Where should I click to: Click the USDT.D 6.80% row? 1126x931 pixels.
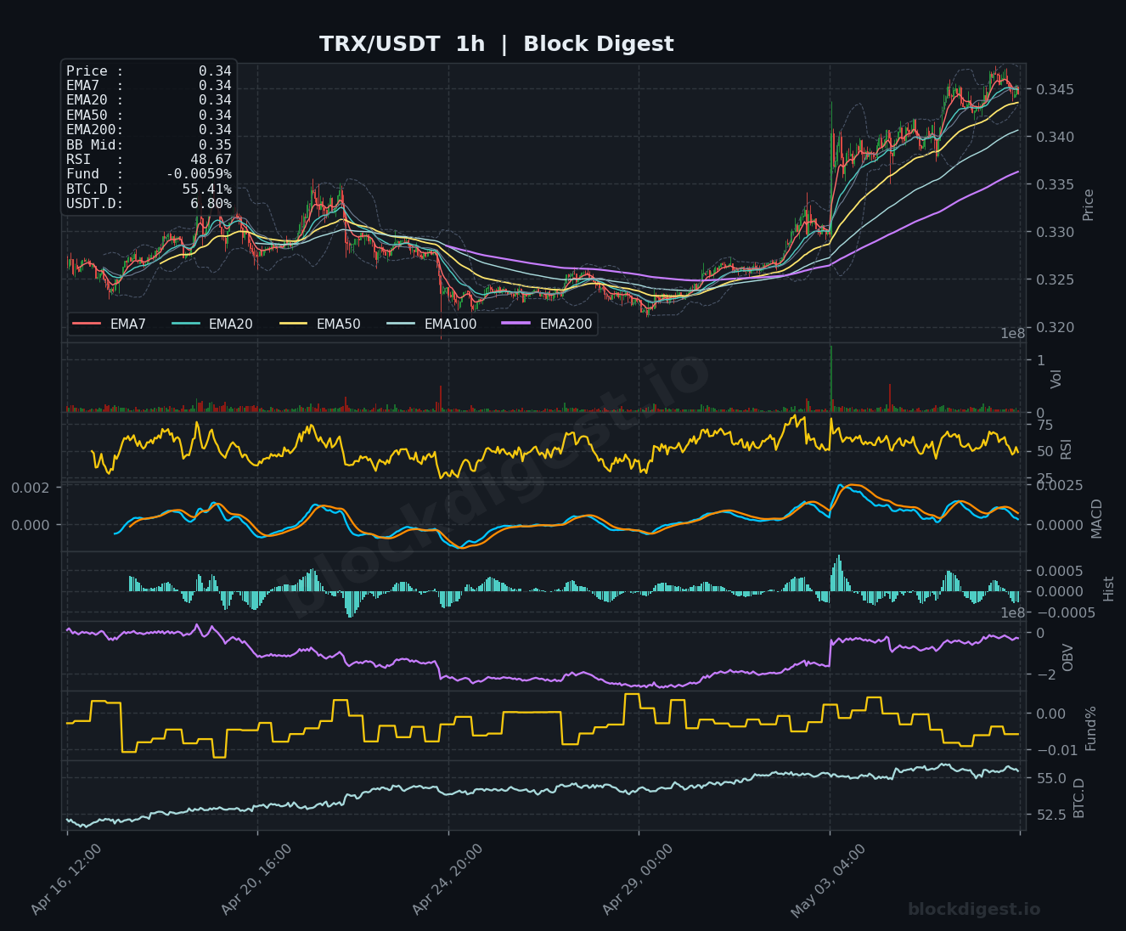tap(149, 204)
